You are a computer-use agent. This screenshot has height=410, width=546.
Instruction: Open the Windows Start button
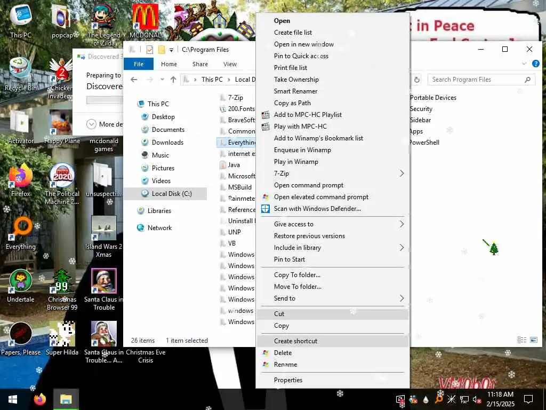(x=13, y=399)
